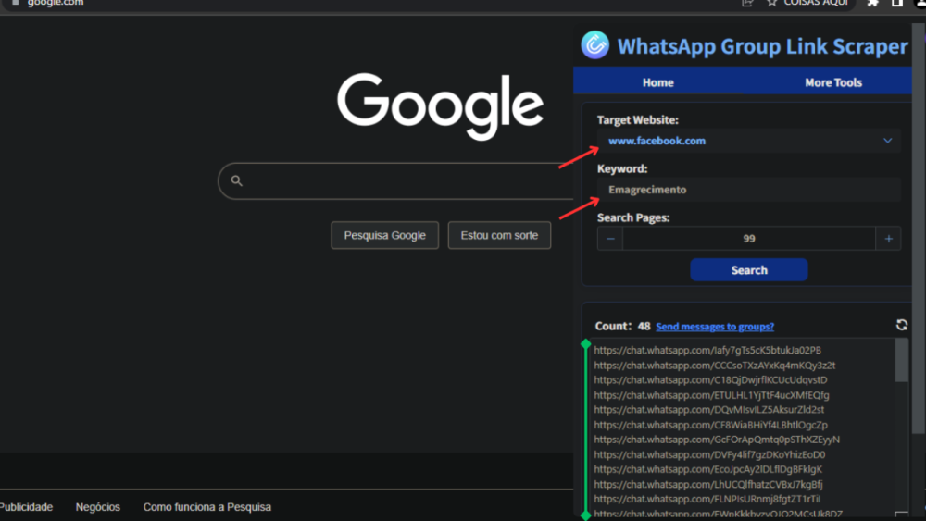Select the link ending in GcFOrApQmtq0pSThXZEyyN
This screenshot has width=926, height=521.
tap(717, 440)
